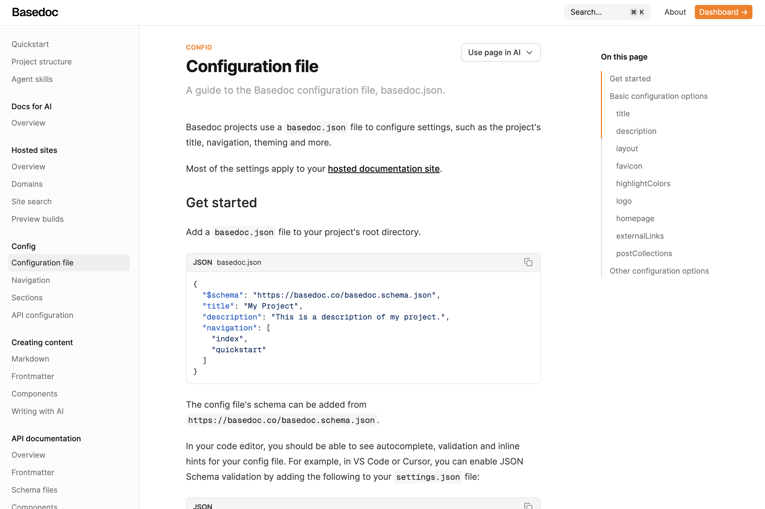Viewport: 765px width, 509px height.
Task: Open Quickstart in the sidebar
Action: click(30, 44)
